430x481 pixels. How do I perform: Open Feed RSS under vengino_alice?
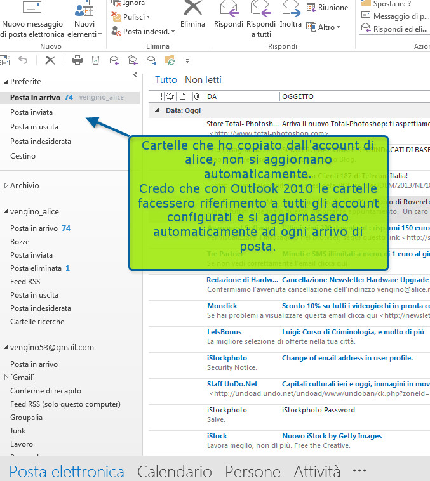25,282
